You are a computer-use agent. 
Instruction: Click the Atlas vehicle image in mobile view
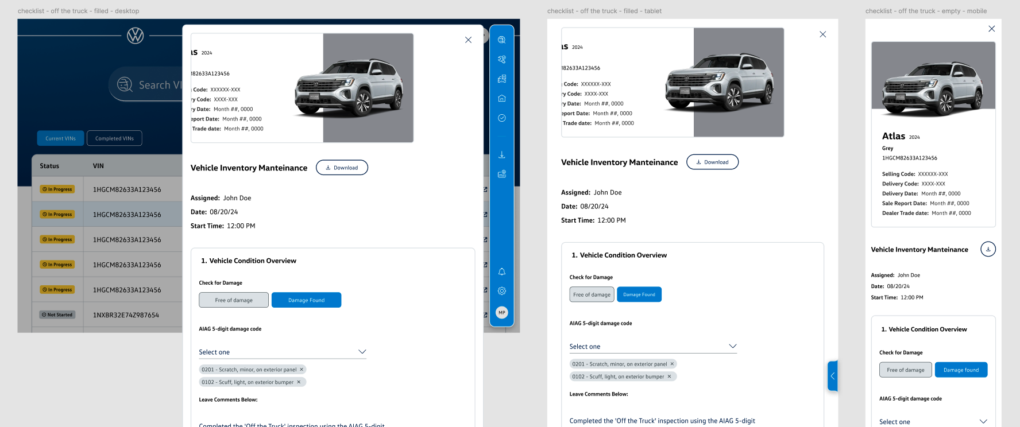point(933,81)
